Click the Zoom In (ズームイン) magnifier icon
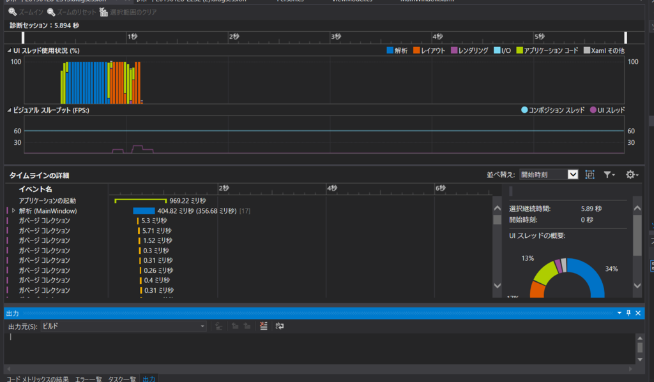Image resolution: width=654 pixels, height=382 pixels. tap(13, 12)
